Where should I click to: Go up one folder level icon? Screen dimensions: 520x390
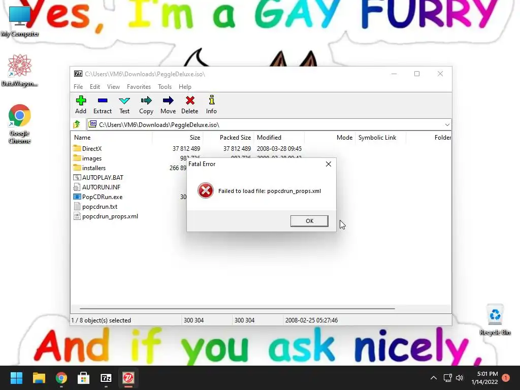[77, 124]
